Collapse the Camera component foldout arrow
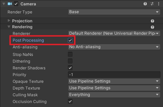The image size is (163, 107). coord(4,4)
